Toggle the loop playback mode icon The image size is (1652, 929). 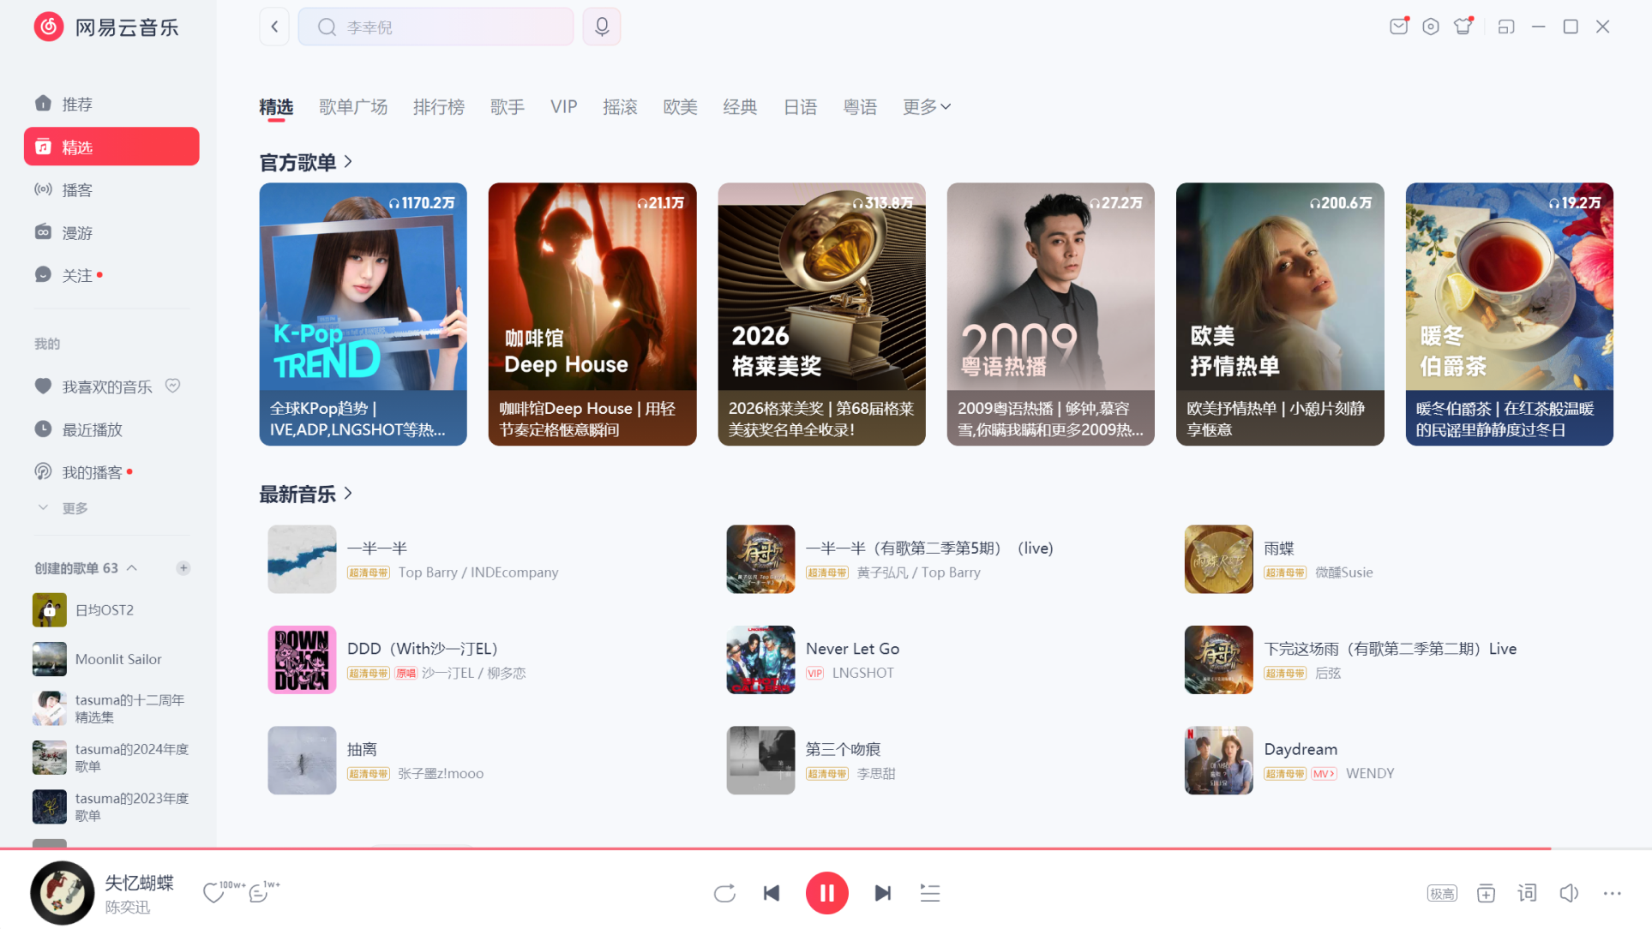(724, 893)
